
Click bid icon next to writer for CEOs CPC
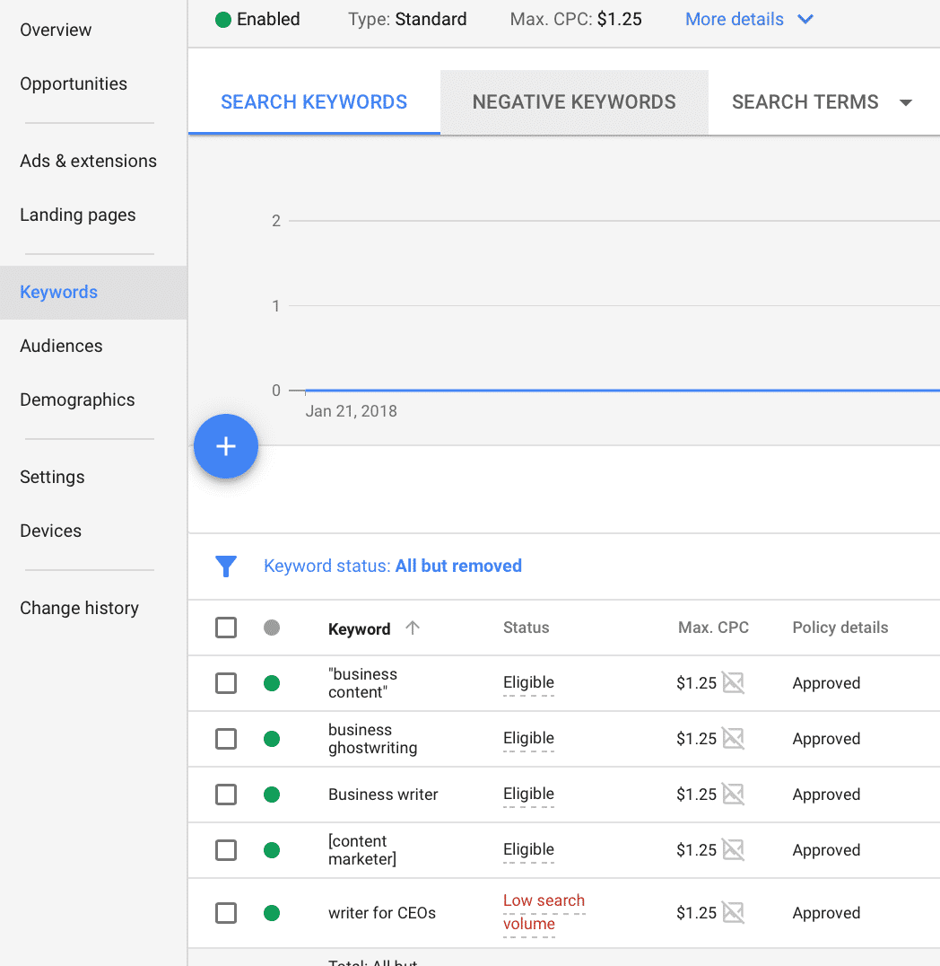pos(733,912)
